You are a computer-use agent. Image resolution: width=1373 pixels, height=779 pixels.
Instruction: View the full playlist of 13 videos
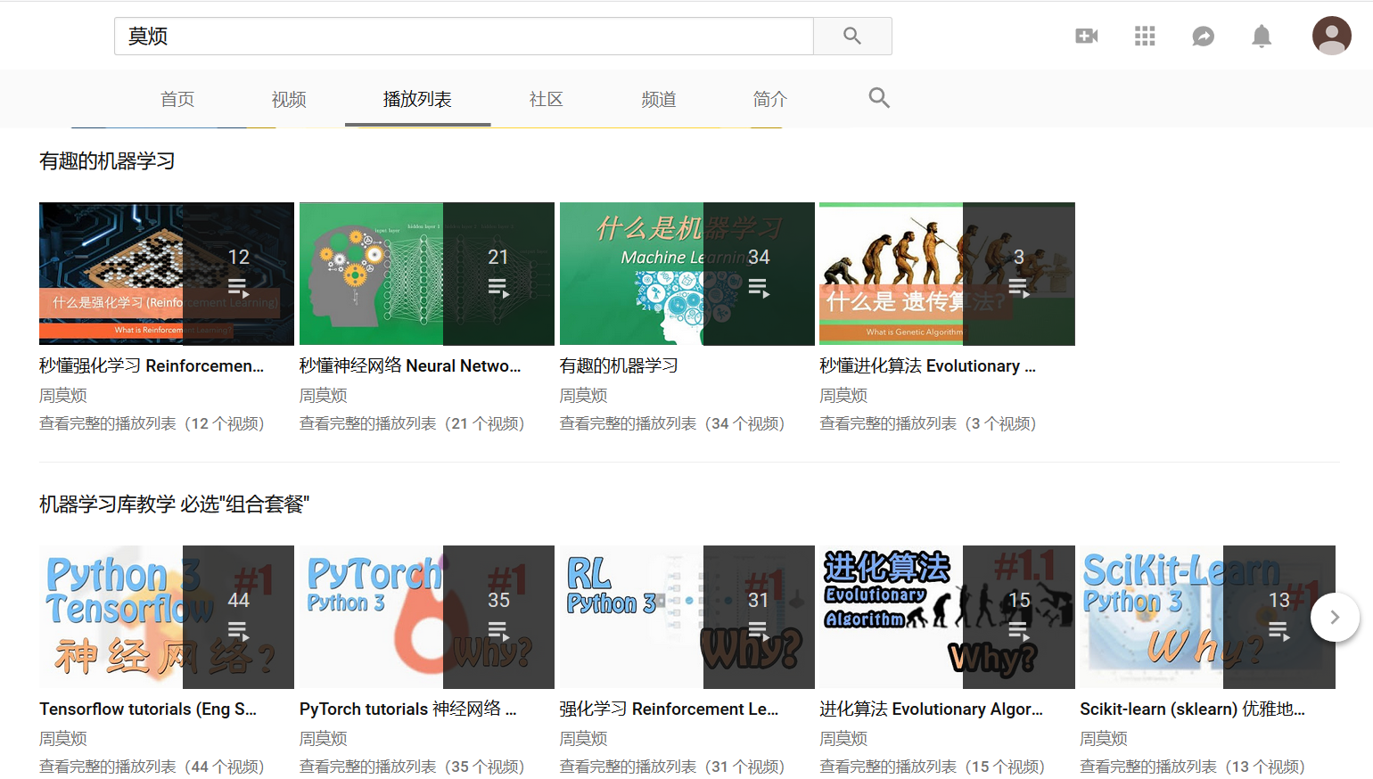coord(1193,767)
